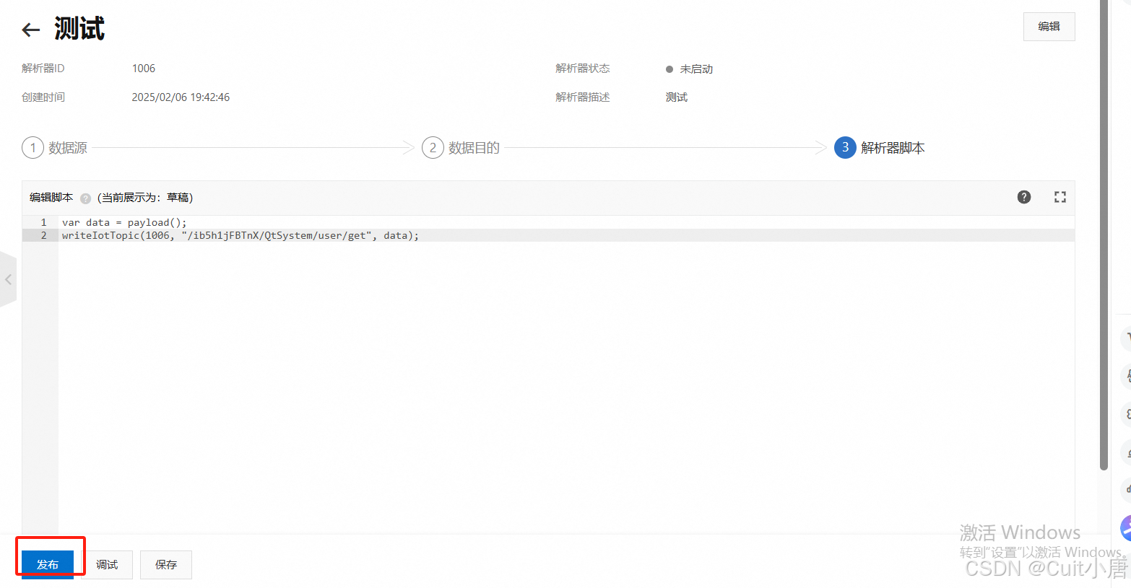Toggle fullscreen icon in script editor
Viewport: 1131px width, 588px height.
click(1059, 197)
